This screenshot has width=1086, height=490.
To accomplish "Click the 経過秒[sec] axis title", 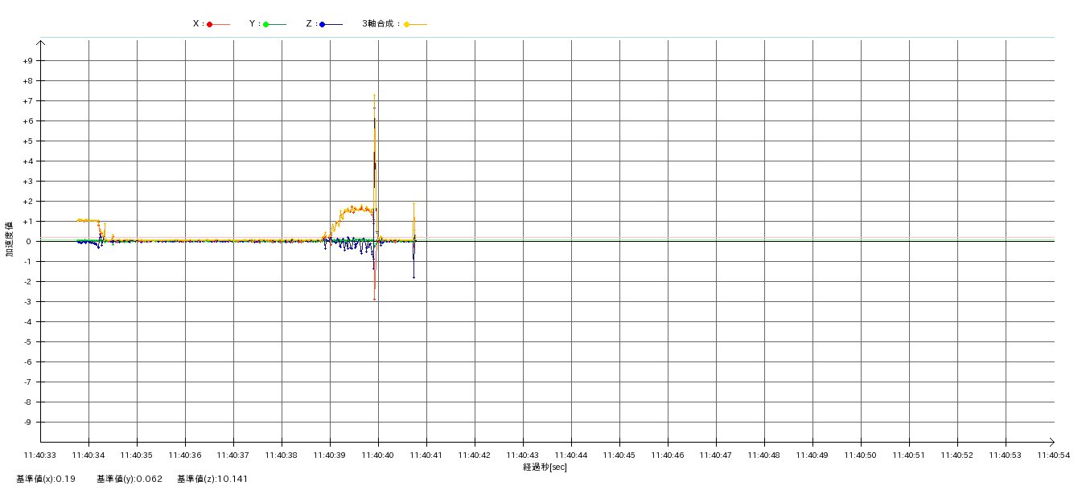I will tap(545, 468).
